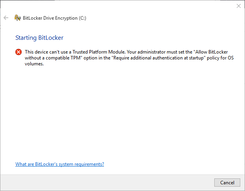
Task: Click the BitLocker lock-and-key icon
Action: 17,18
